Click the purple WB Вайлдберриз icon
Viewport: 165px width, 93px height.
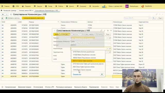click(127, 6)
